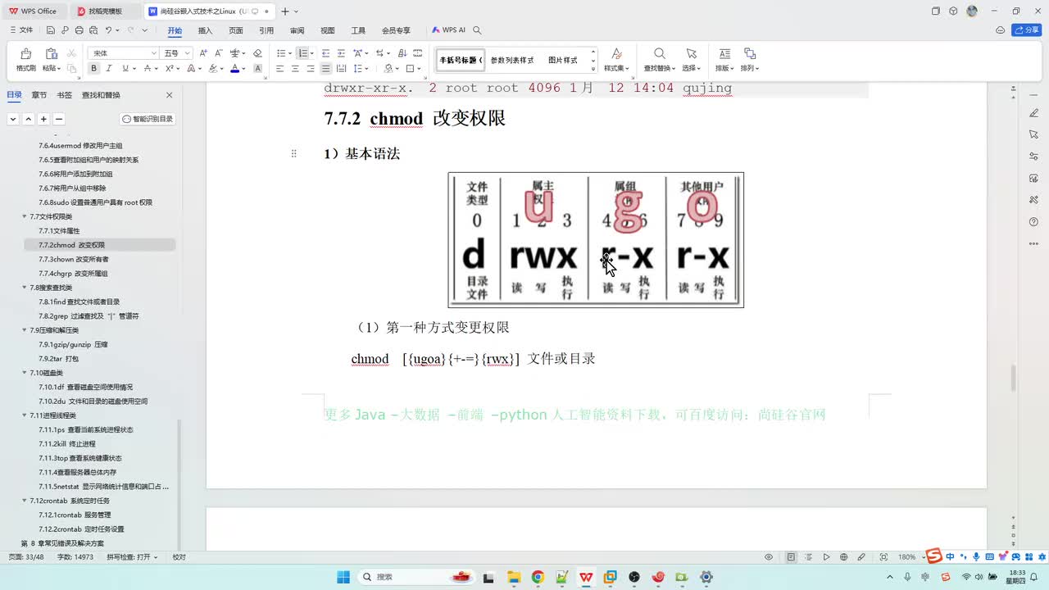Switch to web layout globe icon
The width and height of the screenshot is (1049, 590).
844,557
